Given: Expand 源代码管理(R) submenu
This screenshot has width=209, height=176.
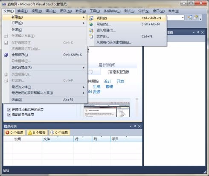Looking at the screenshot, I should (x=45, y=67).
